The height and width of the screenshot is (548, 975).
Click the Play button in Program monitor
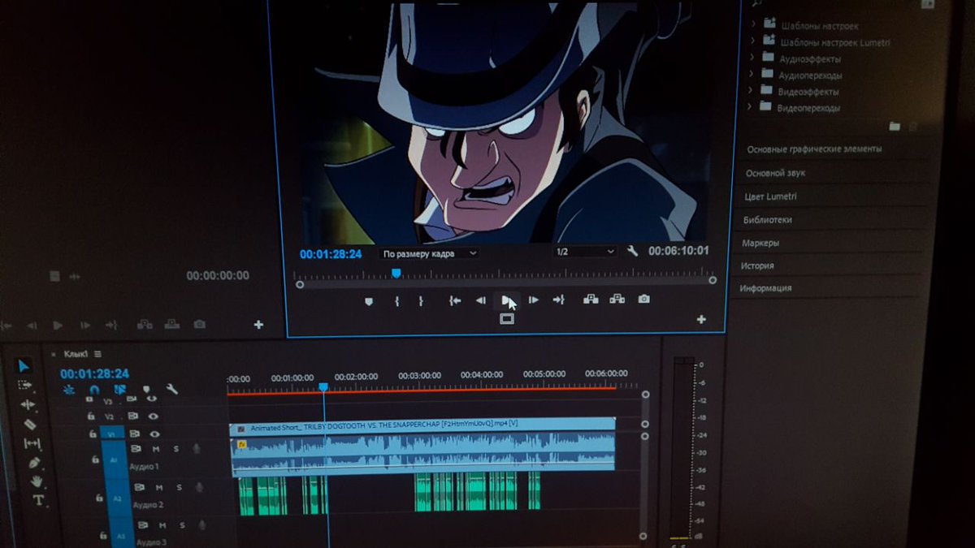click(506, 300)
